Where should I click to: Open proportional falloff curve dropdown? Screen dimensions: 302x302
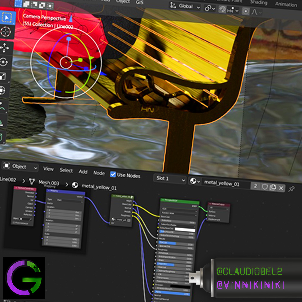click(256, 12)
